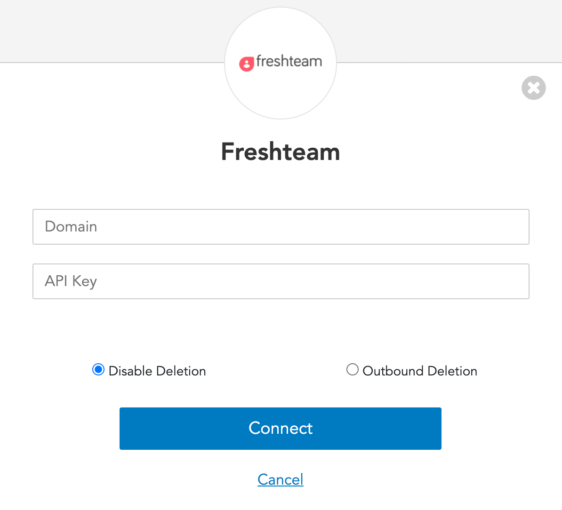The width and height of the screenshot is (562, 510).
Task: Click the Cancel link
Action: (281, 479)
